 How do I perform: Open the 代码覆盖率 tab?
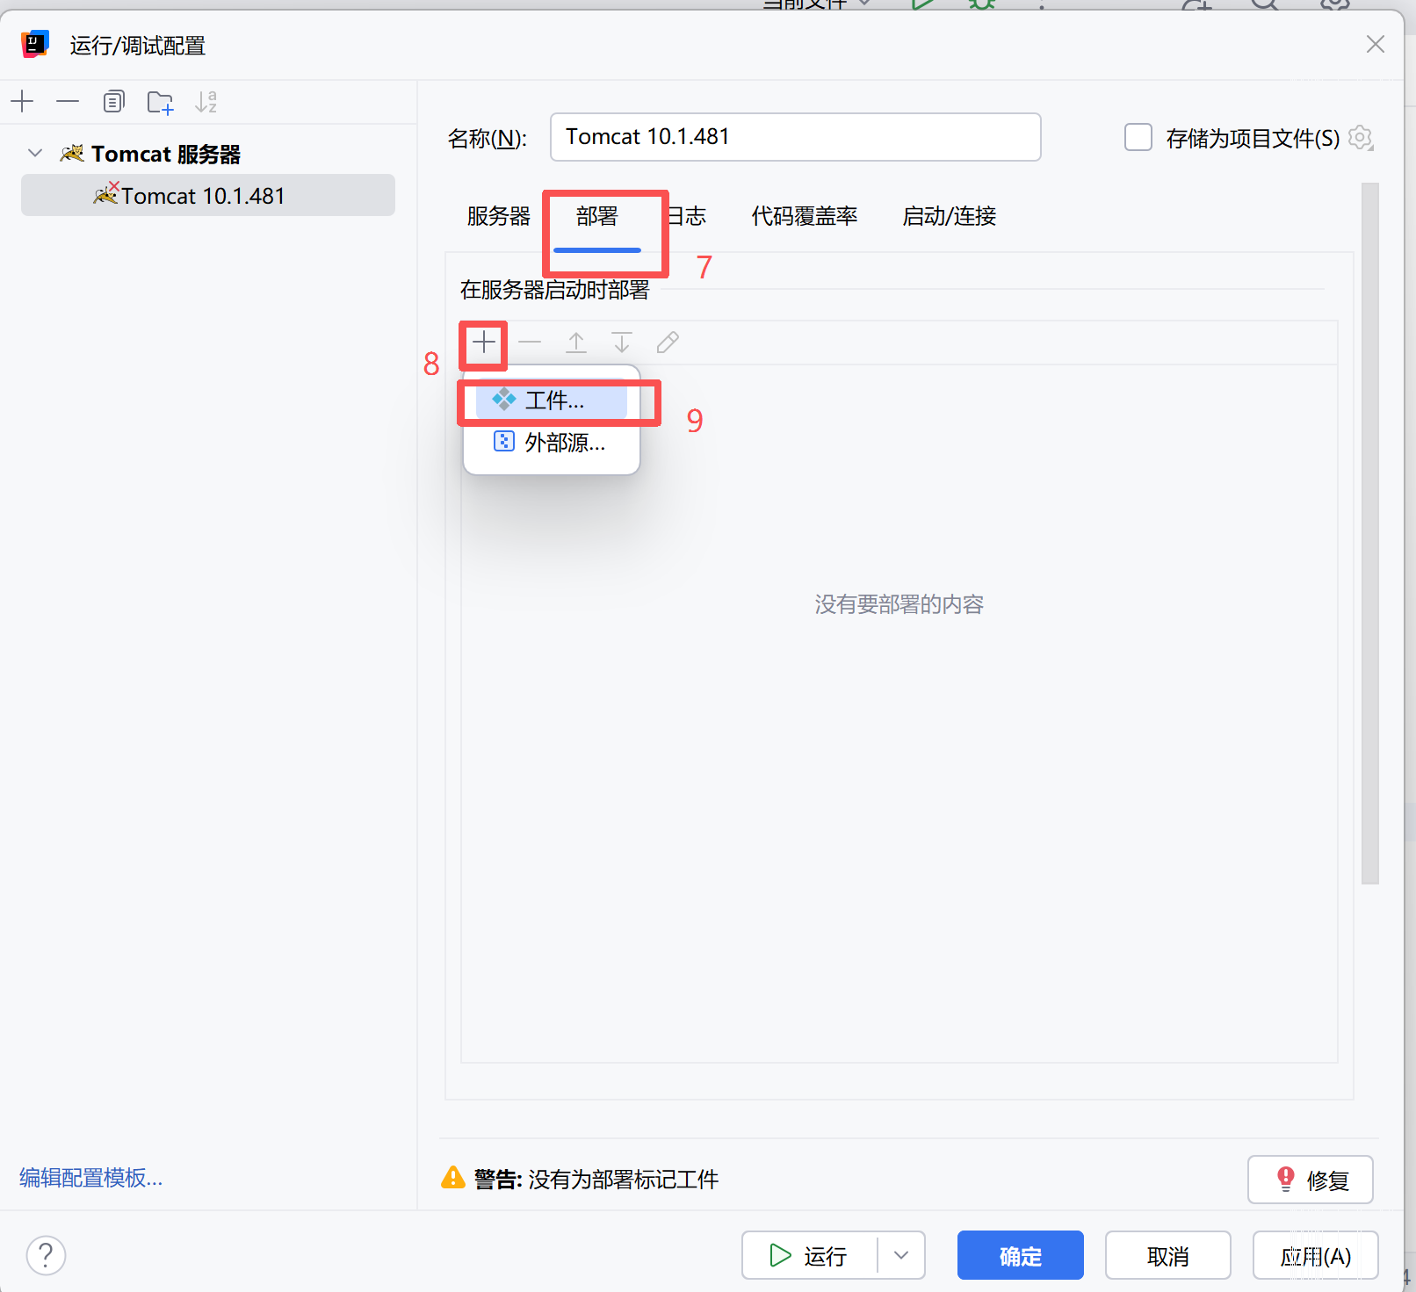(x=804, y=216)
